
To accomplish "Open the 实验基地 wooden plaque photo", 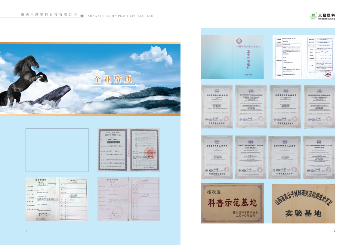I will tap(303, 203).
